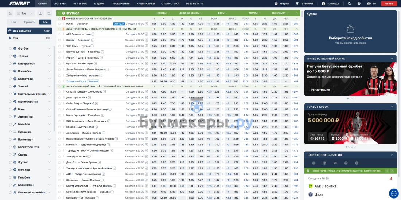Open the Исходы column dropdown
This screenshot has height=200, width=401.
(163, 13)
